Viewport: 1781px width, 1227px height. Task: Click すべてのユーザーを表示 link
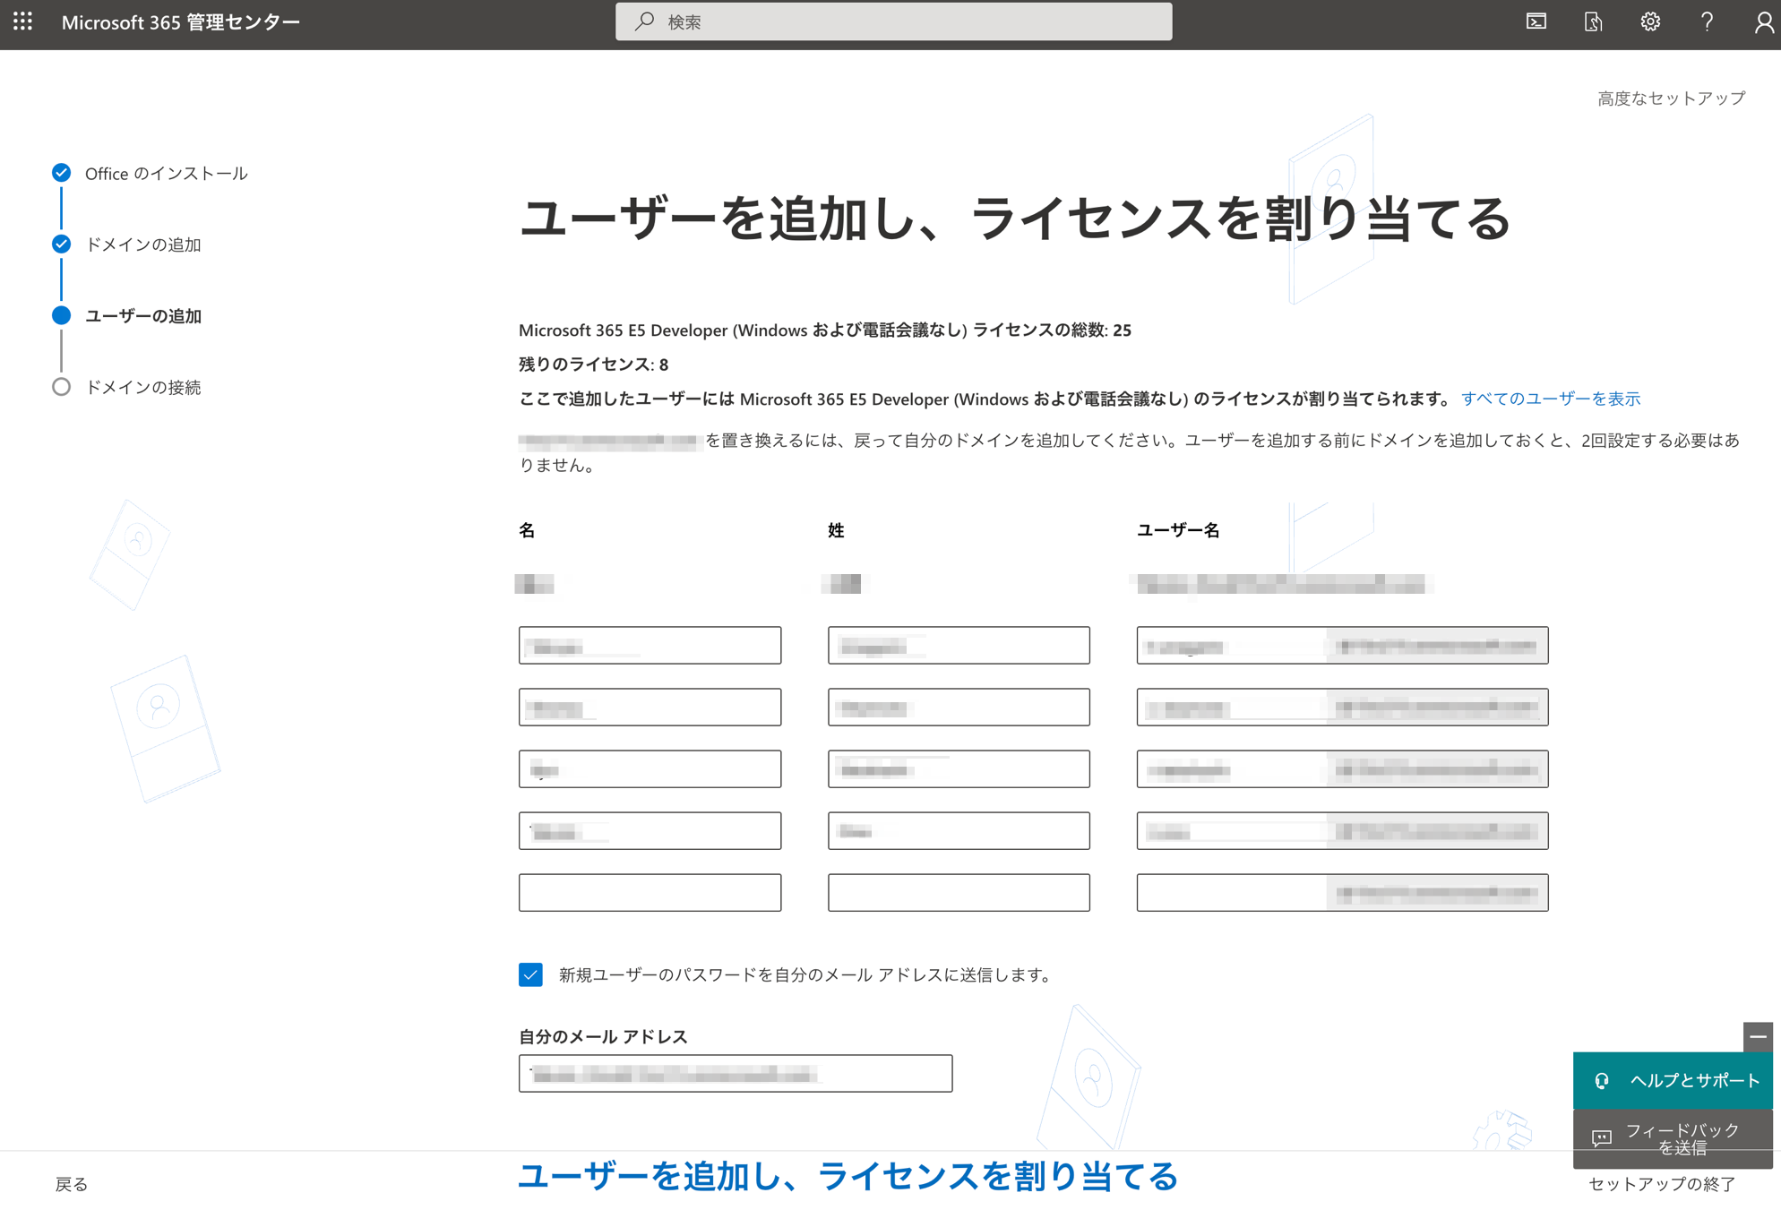point(1550,399)
